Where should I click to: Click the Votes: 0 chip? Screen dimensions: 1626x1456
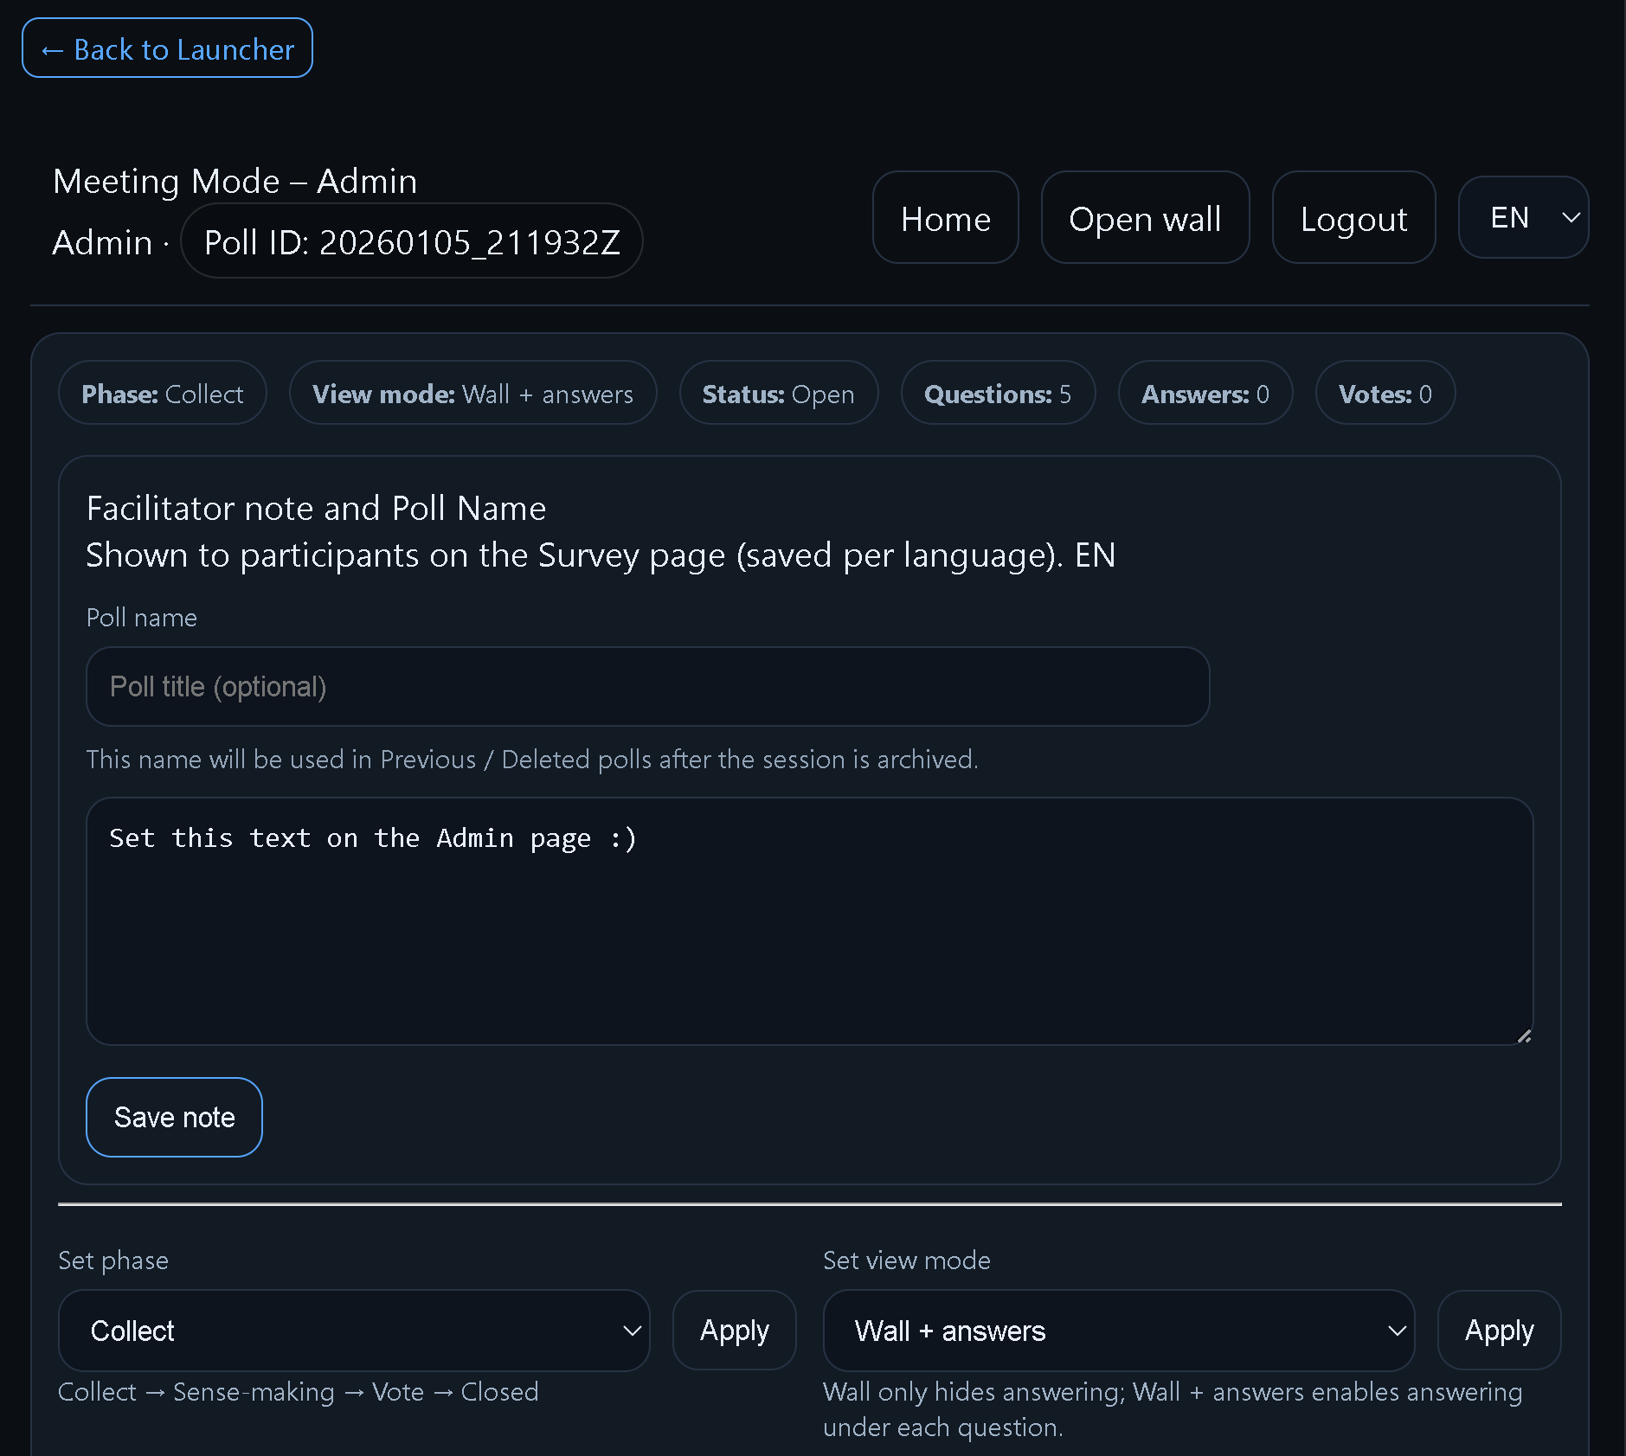[x=1385, y=394]
